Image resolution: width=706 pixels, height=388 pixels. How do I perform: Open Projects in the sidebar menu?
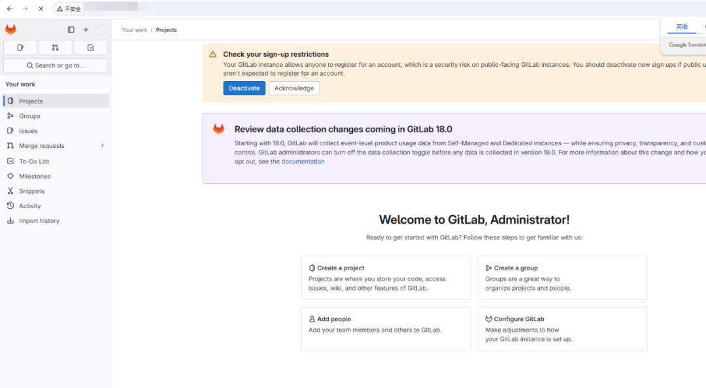[x=56, y=101]
